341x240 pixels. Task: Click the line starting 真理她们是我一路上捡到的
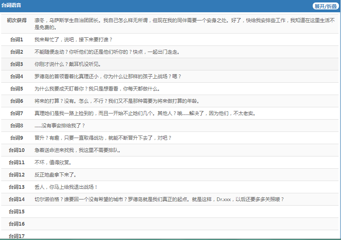point(145,113)
